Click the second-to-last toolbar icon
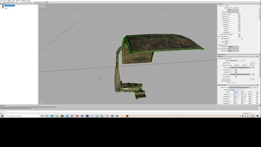261x147 pixels. click(x=45, y=2)
